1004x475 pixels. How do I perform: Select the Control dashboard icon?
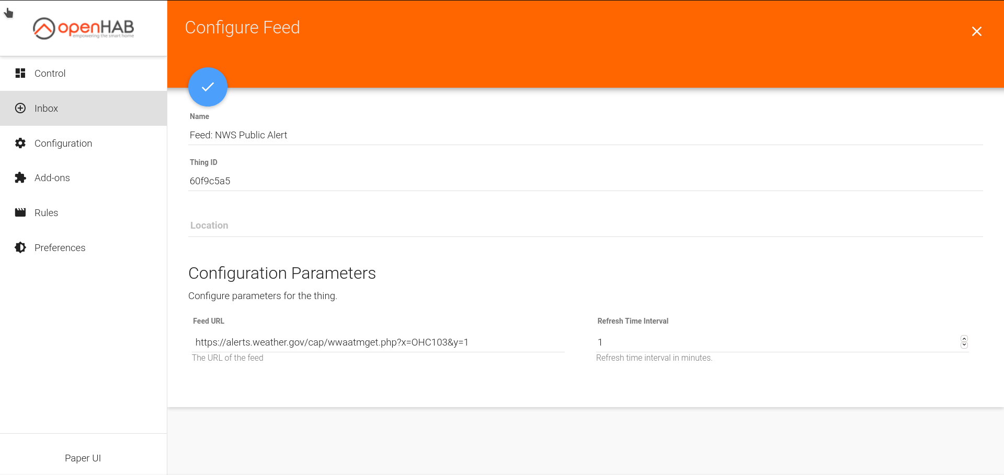pos(20,73)
